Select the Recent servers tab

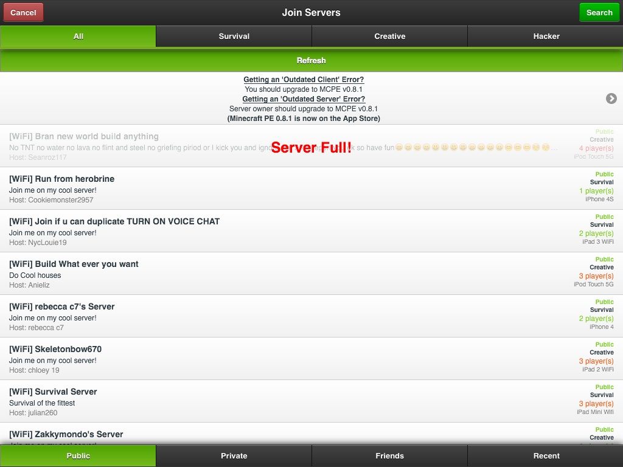click(x=546, y=456)
